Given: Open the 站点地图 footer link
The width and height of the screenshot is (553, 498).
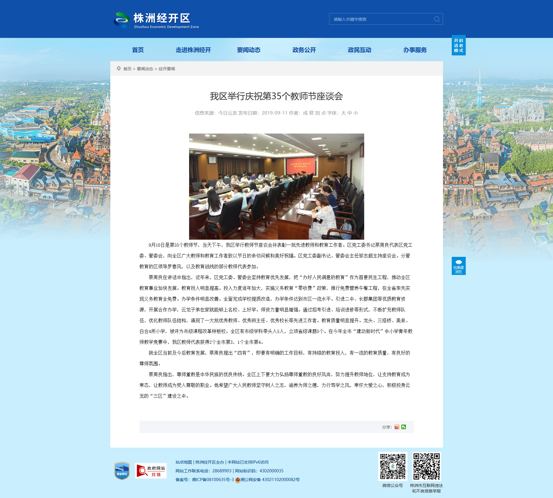Looking at the screenshot, I should [x=184, y=462].
